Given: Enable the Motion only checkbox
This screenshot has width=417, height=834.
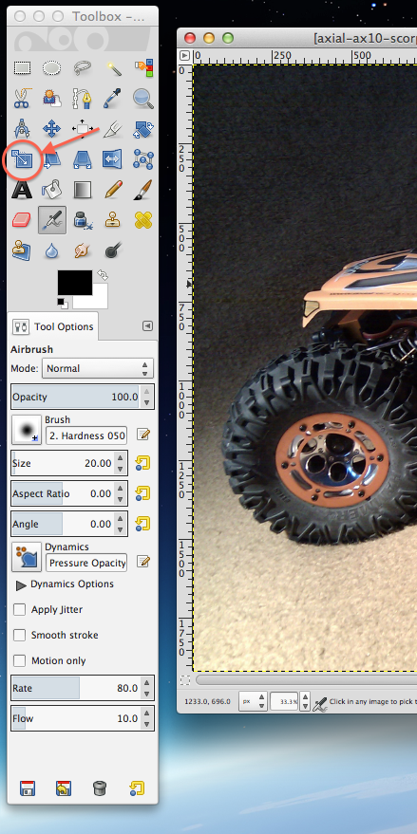Looking at the screenshot, I should 20,660.
